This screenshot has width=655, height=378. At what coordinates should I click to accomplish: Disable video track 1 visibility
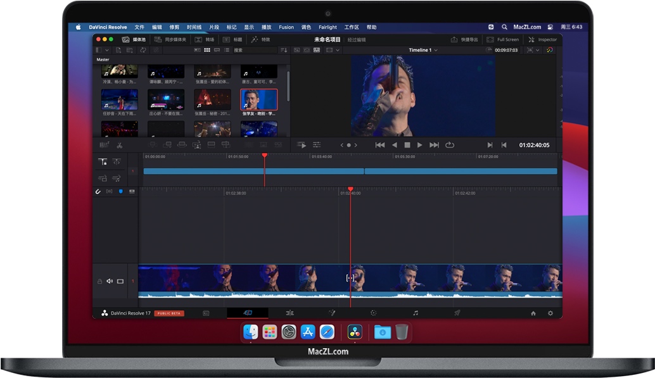(x=120, y=281)
